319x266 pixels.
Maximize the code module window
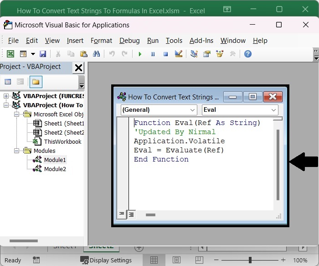[252, 97]
